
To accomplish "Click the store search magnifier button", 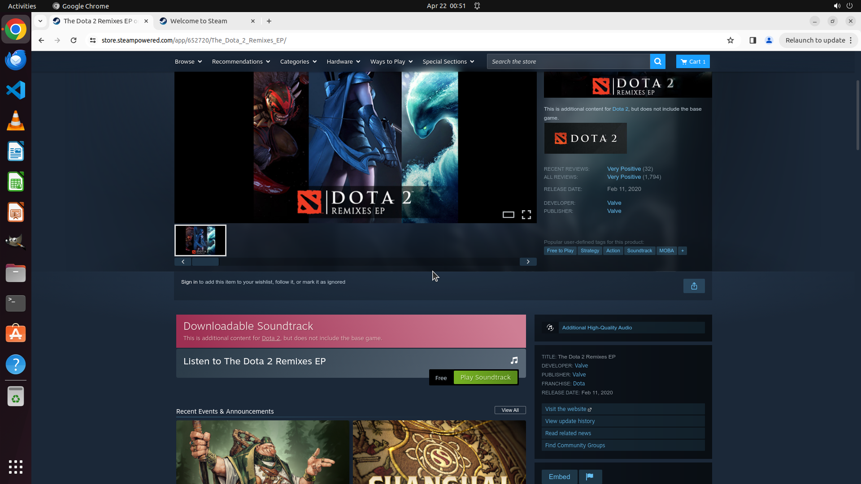I will pos(657,61).
